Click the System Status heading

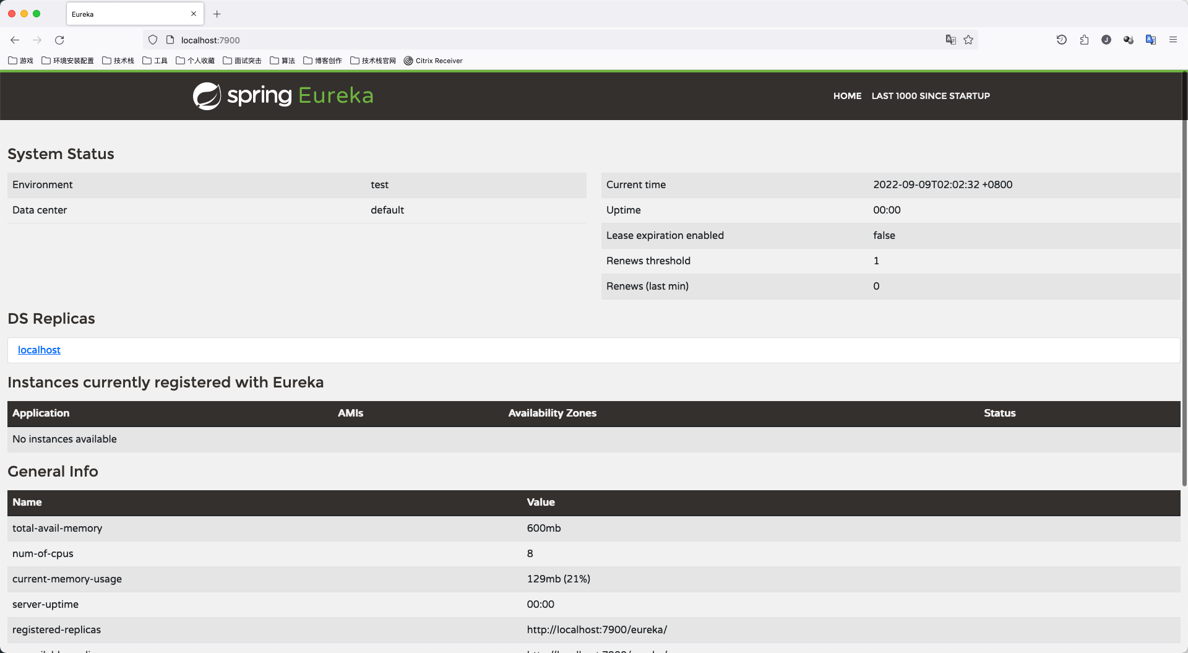pyautogui.click(x=61, y=154)
